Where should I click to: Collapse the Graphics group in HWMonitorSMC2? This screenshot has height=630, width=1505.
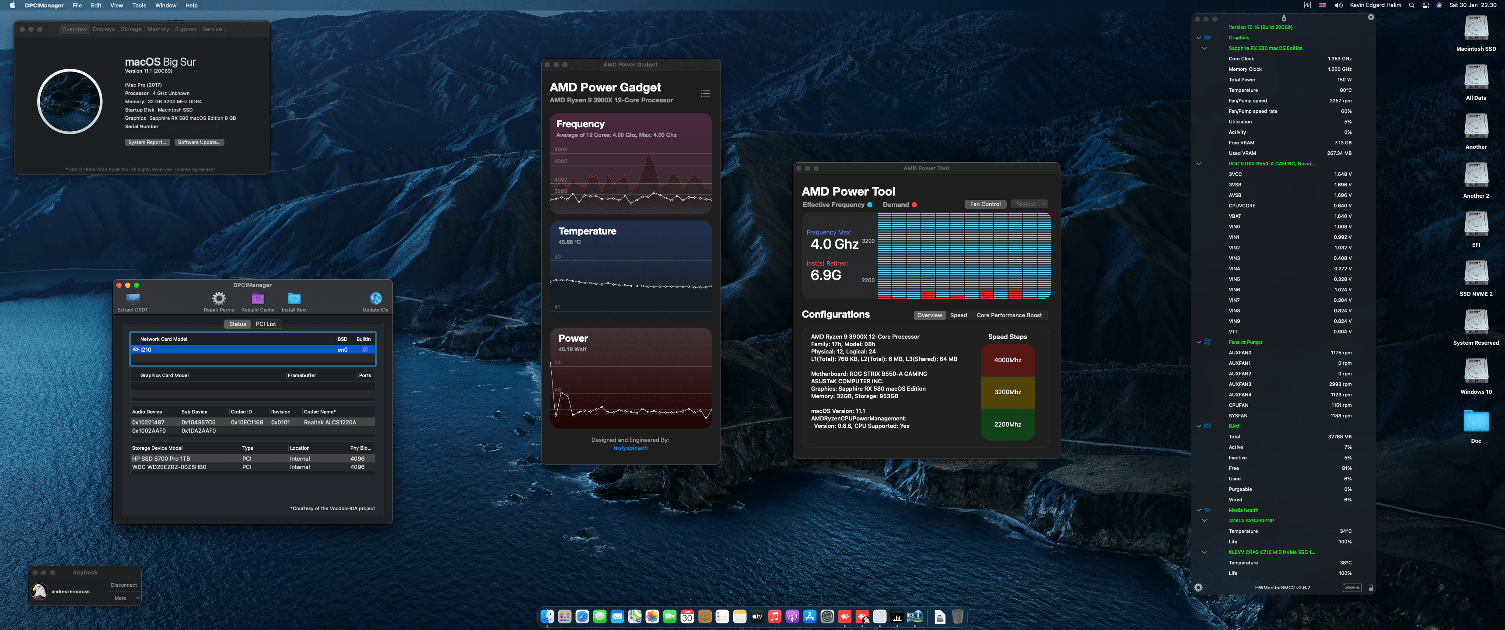coord(1198,37)
